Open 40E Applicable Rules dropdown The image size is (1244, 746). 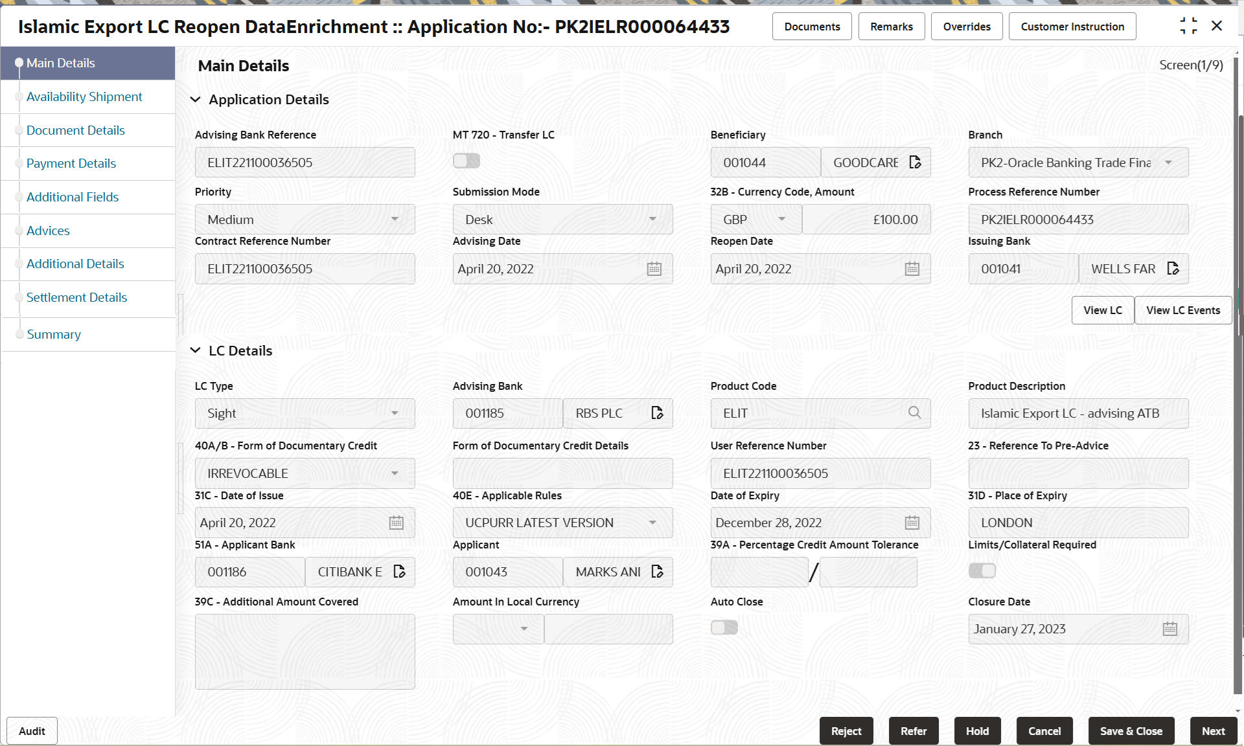pyautogui.click(x=562, y=523)
